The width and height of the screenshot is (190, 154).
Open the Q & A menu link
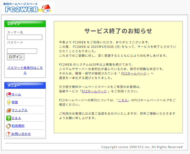16,118
